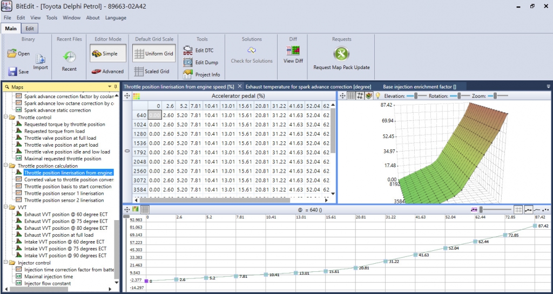Click icon of Requested torque from load
The image size is (553, 294).
tap(19, 131)
